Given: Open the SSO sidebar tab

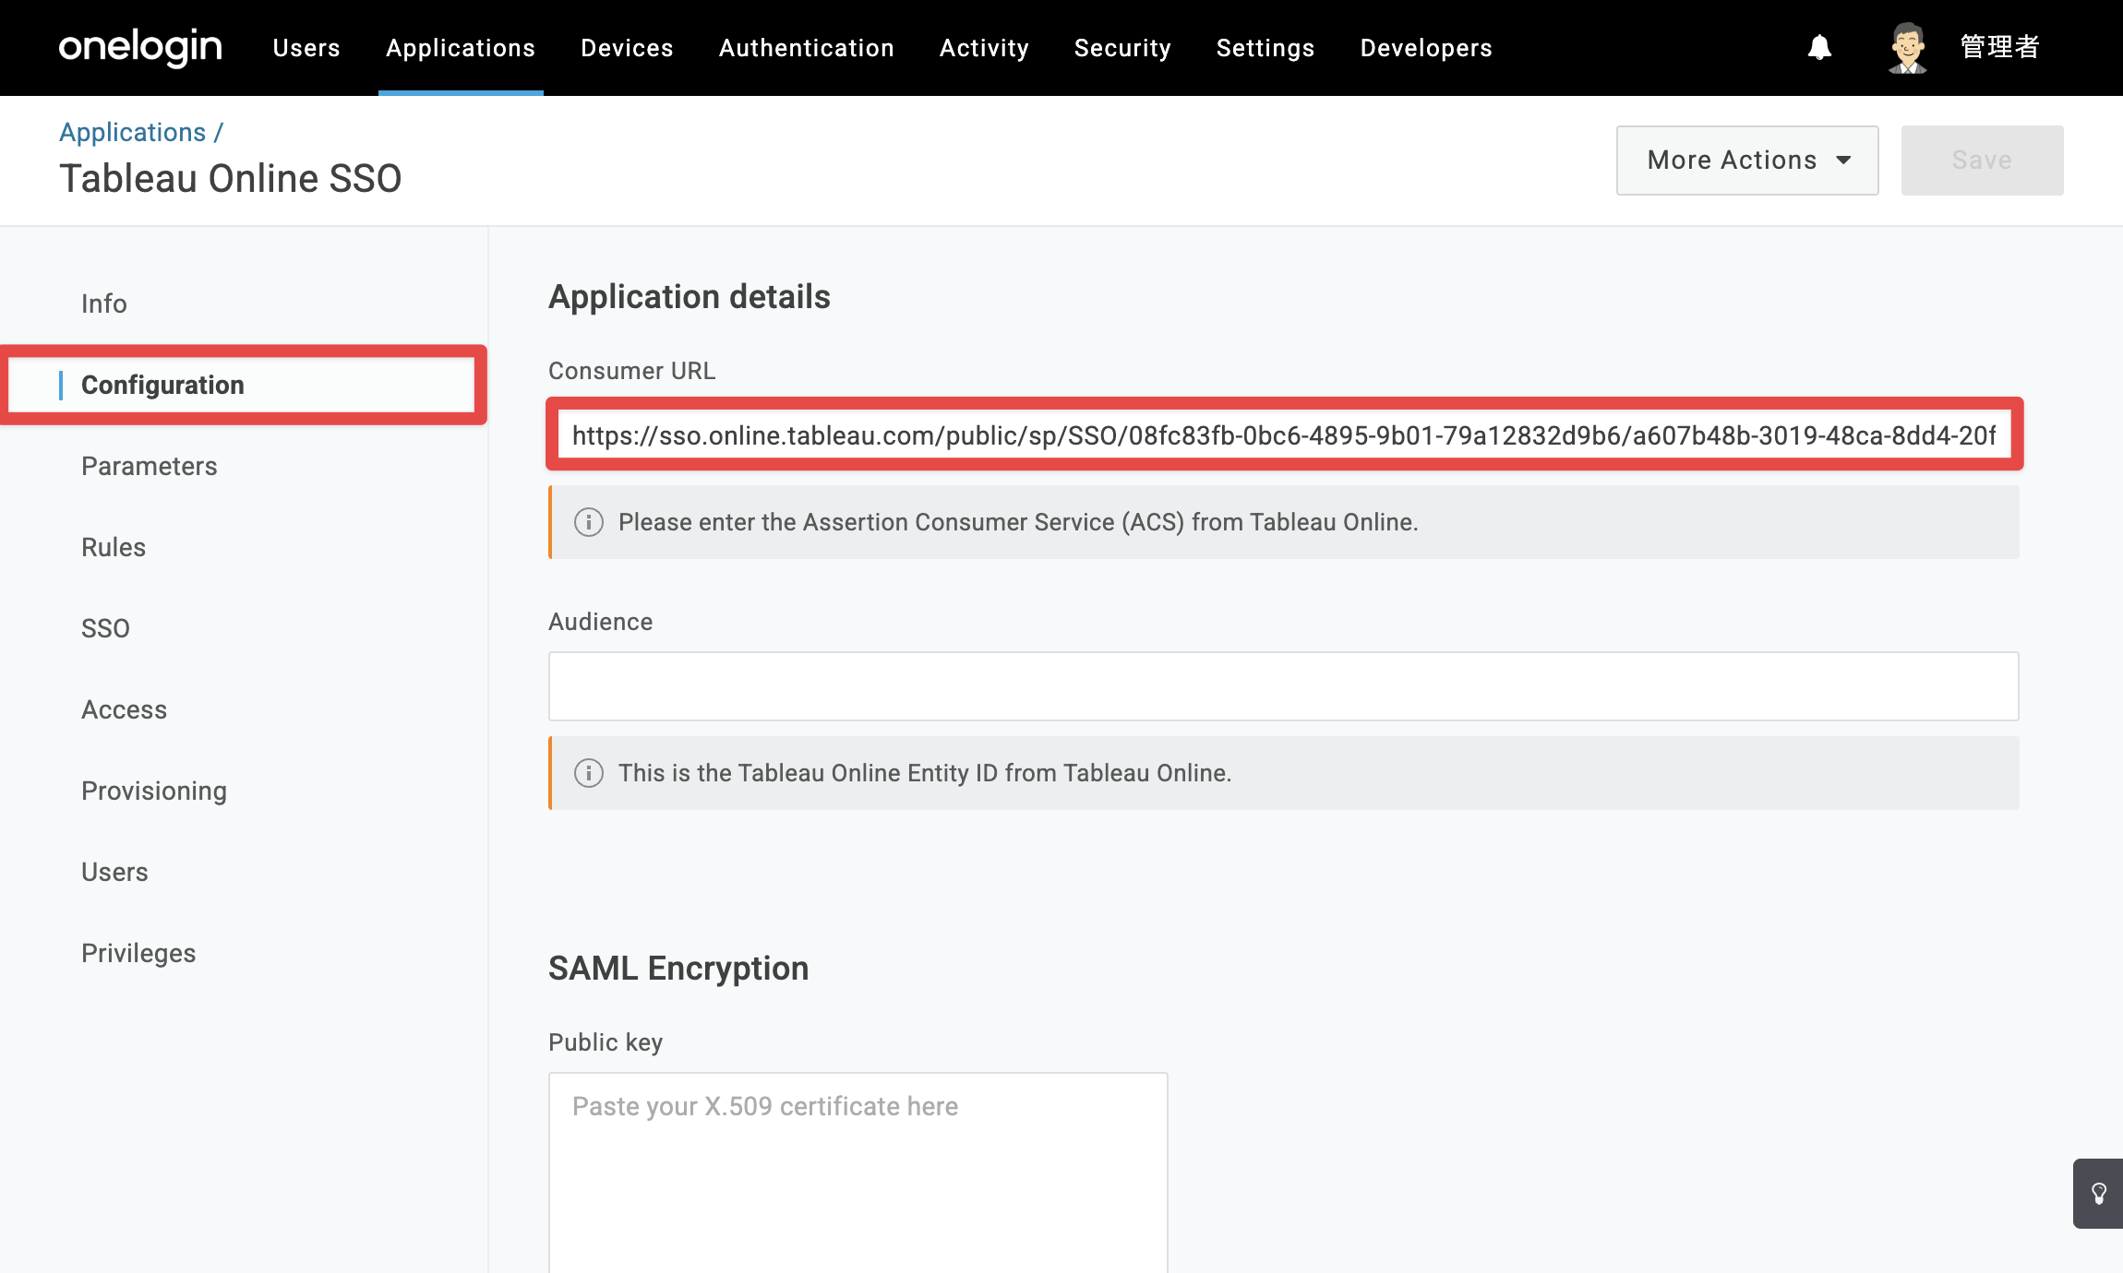Looking at the screenshot, I should tap(105, 628).
